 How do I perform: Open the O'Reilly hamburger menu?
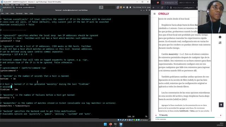pyautogui.click(x=155, y=14)
